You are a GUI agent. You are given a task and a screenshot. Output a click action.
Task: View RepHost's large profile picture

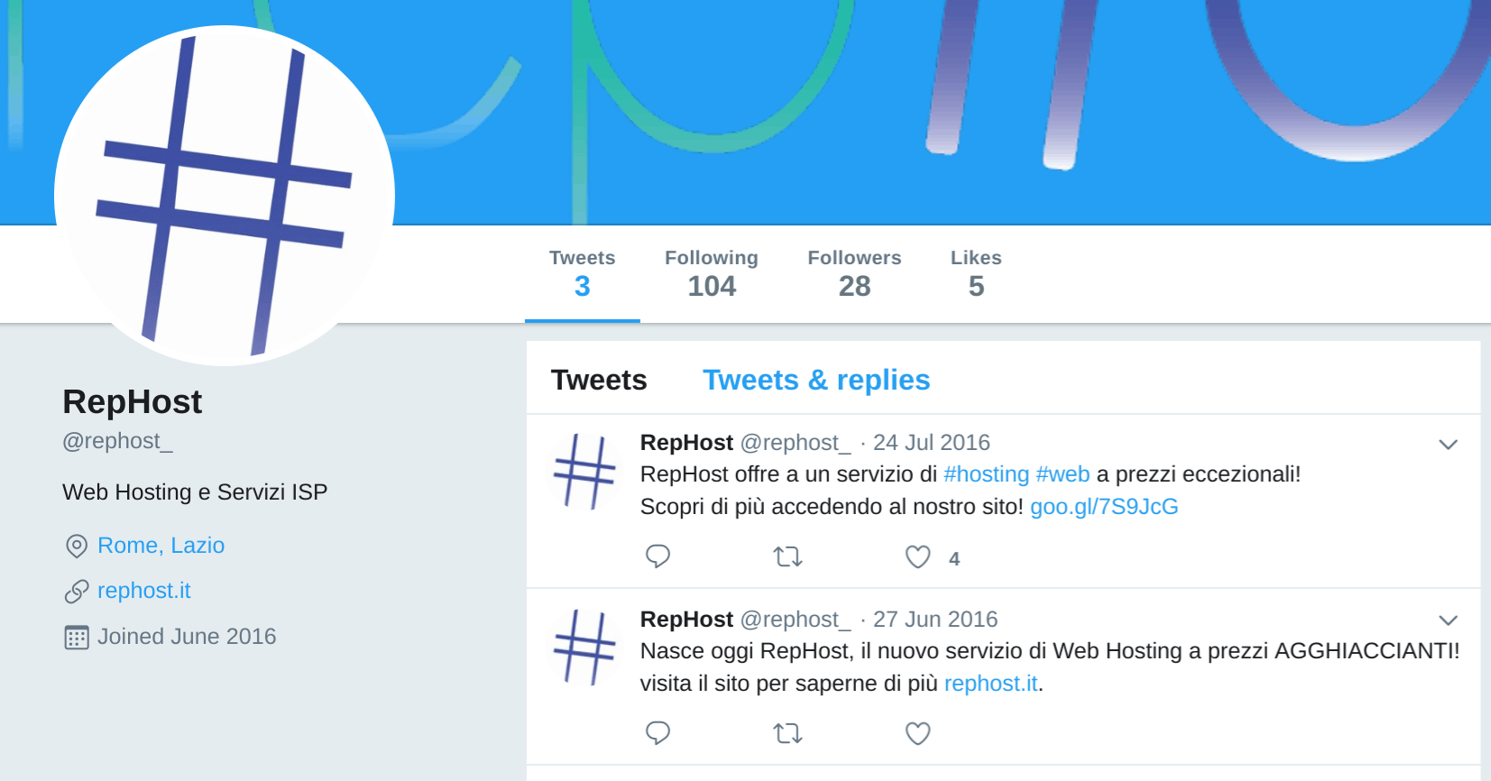pos(225,196)
